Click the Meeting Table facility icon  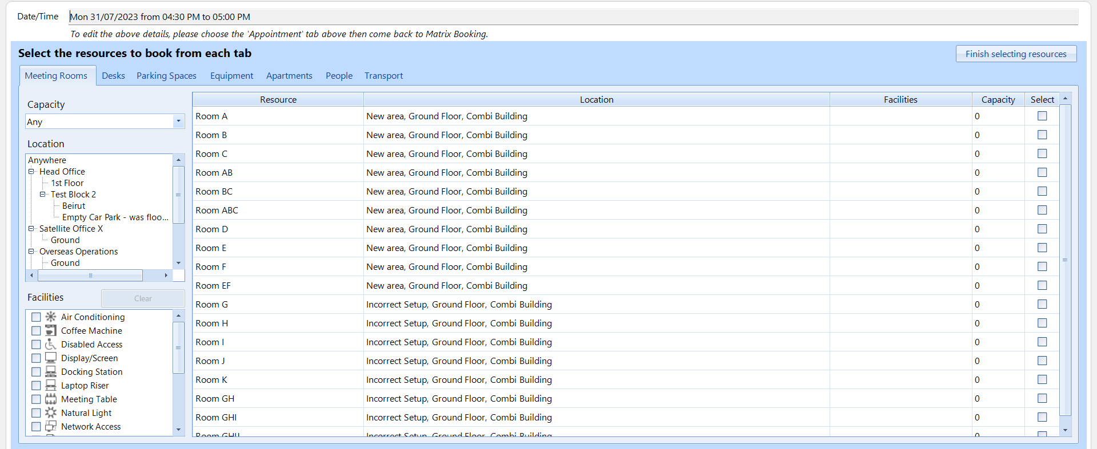click(51, 399)
